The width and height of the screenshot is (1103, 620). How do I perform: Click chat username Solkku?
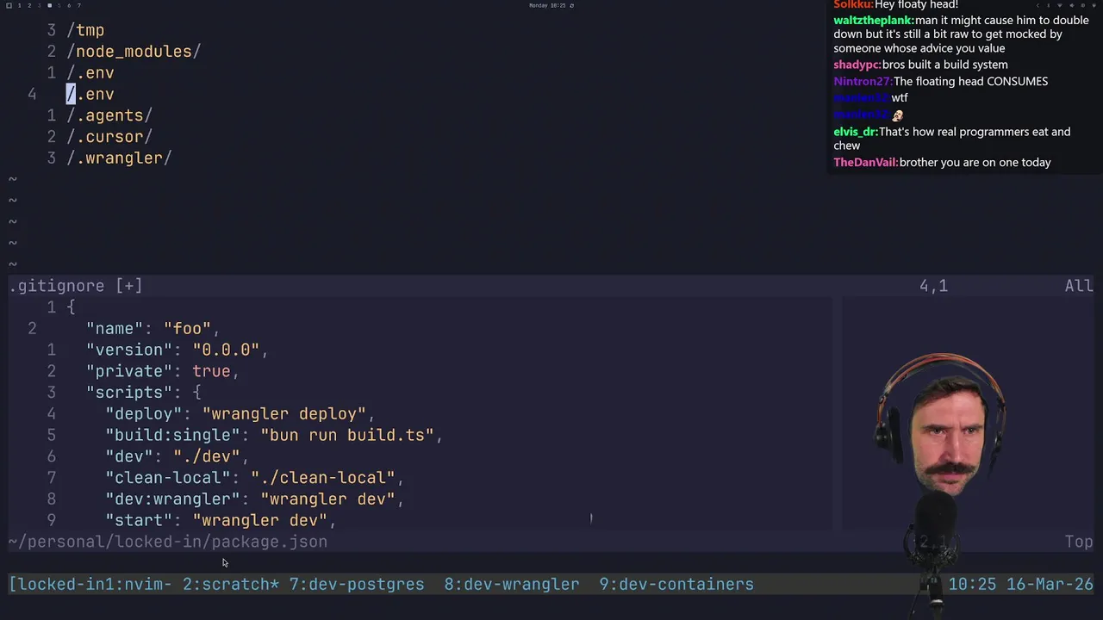point(852,5)
